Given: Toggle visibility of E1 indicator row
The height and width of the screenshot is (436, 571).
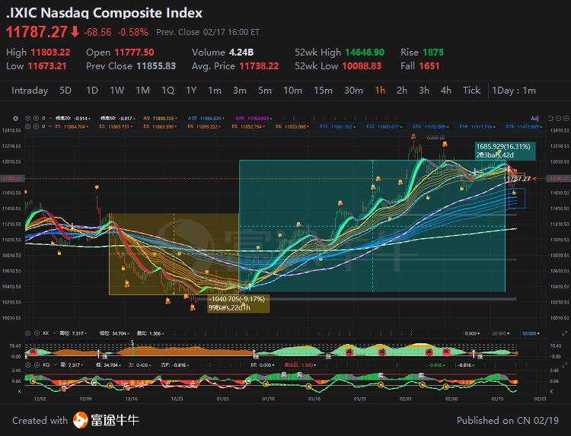Looking at the screenshot, I should pos(27,125).
